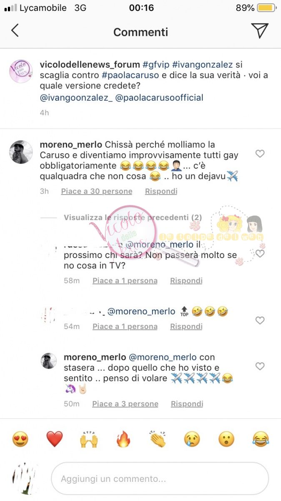Image resolution: width=281 pixels, height=501 pixels.
Task: Like moreno_merlo's first comment with heart
Action: [260, 154]
